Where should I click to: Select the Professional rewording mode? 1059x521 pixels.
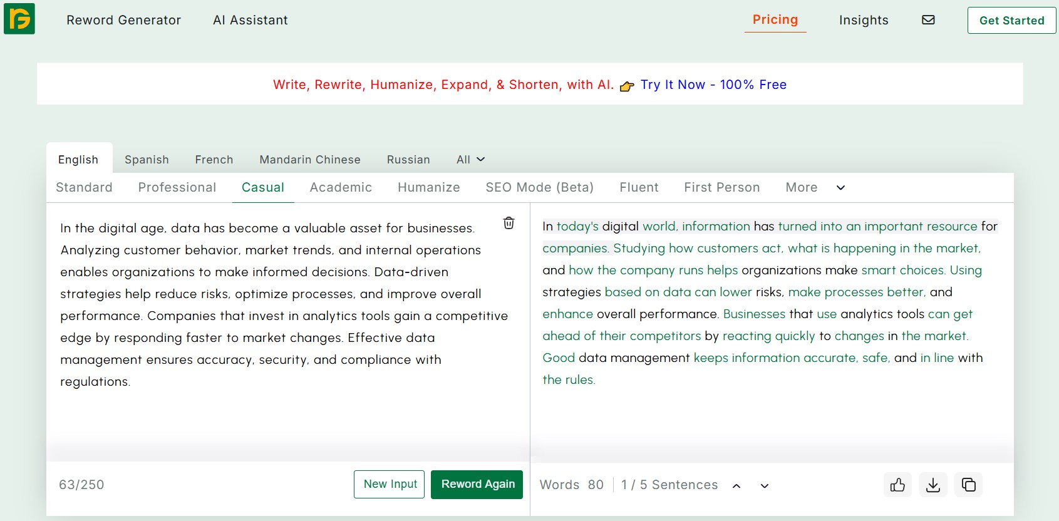(x=177, y=187)
